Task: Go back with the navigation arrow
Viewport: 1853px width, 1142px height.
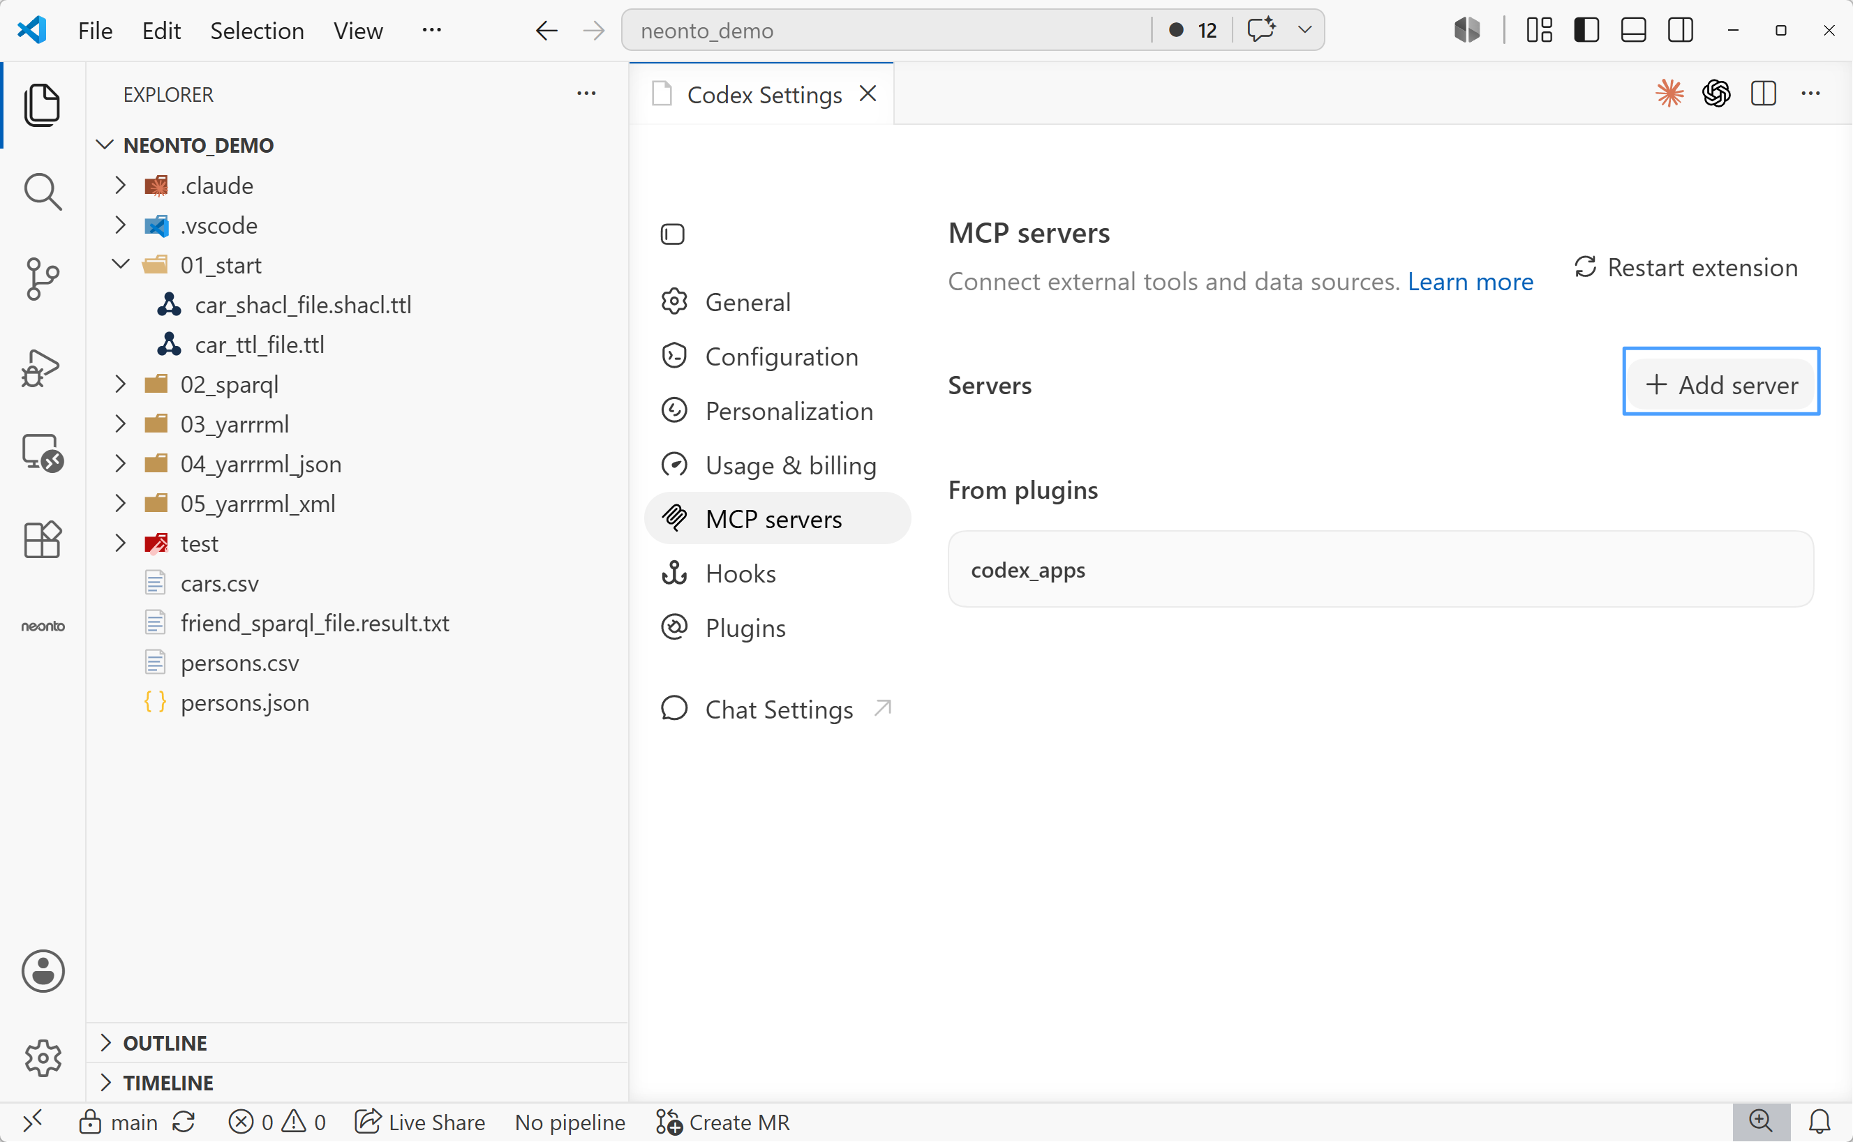Action: pos(546,30)
